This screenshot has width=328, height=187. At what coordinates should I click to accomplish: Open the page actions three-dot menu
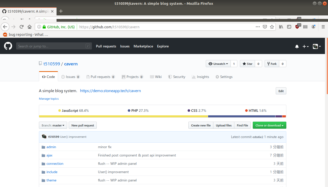pos(258,27)
